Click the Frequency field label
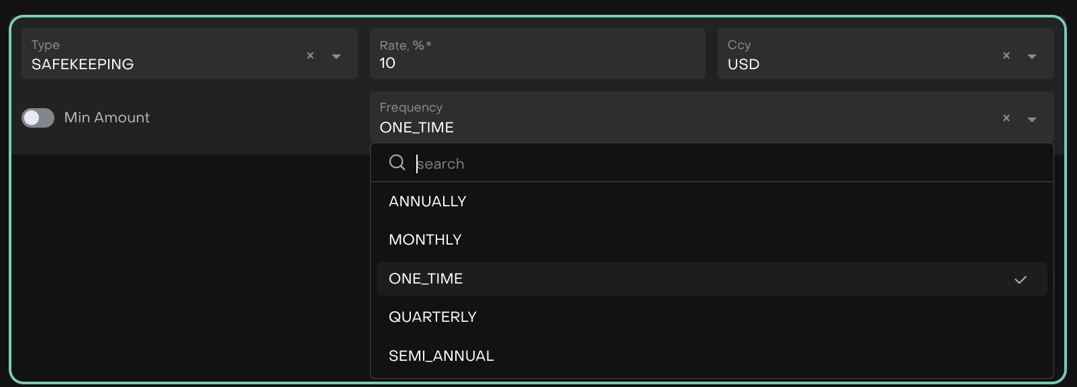Screen dimensions: 1077x387 click(411, 107)
